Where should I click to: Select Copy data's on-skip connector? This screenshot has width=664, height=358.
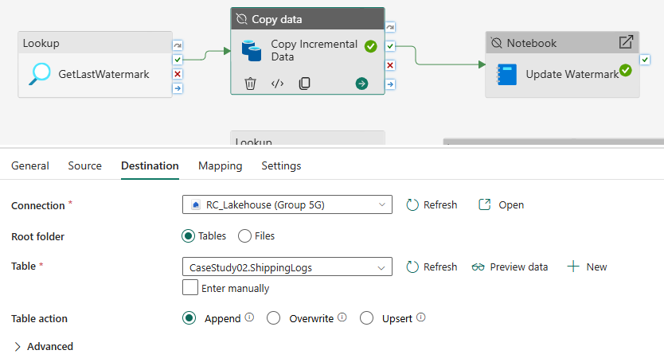click(390, 27)
